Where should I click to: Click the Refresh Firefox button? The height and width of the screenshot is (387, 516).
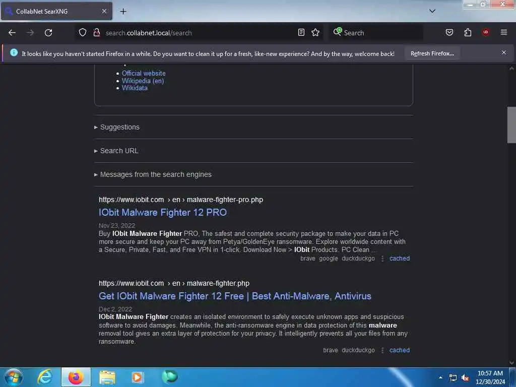coord(432,53)
